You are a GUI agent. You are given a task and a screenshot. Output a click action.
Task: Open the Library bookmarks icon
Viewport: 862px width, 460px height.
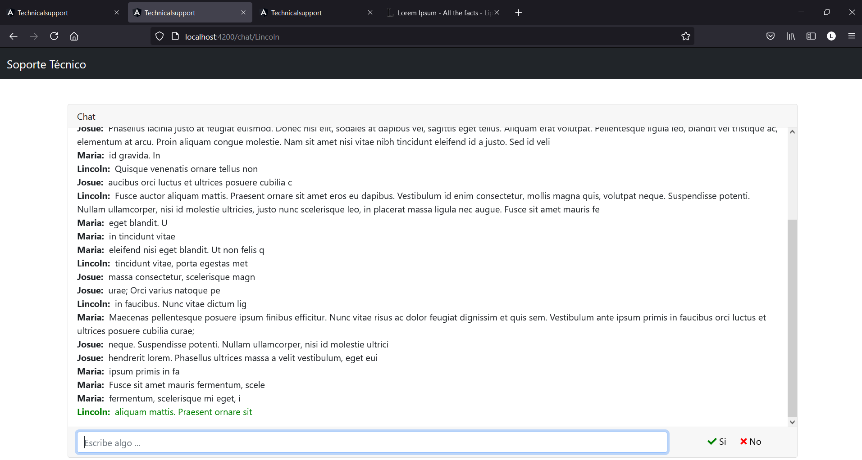(791, 36)
